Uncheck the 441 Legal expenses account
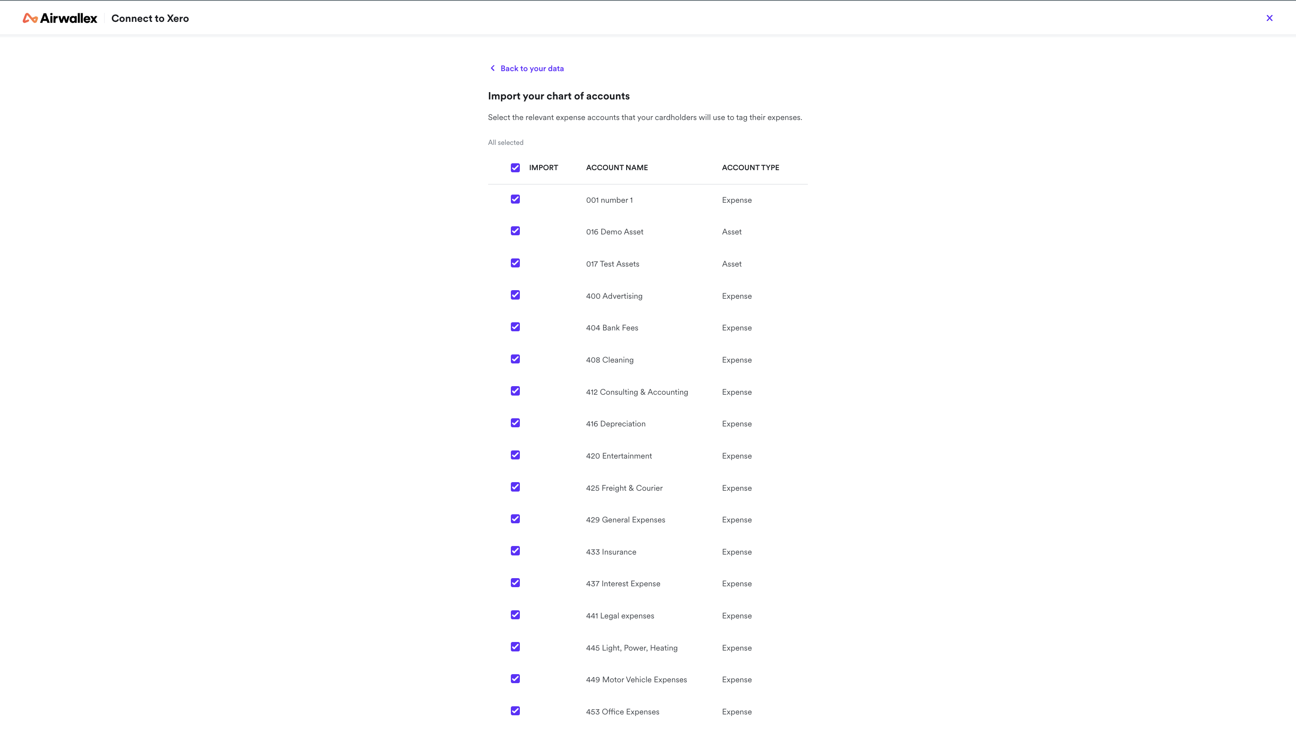Viewport: 1296px width, 738px height. (515, 615)
